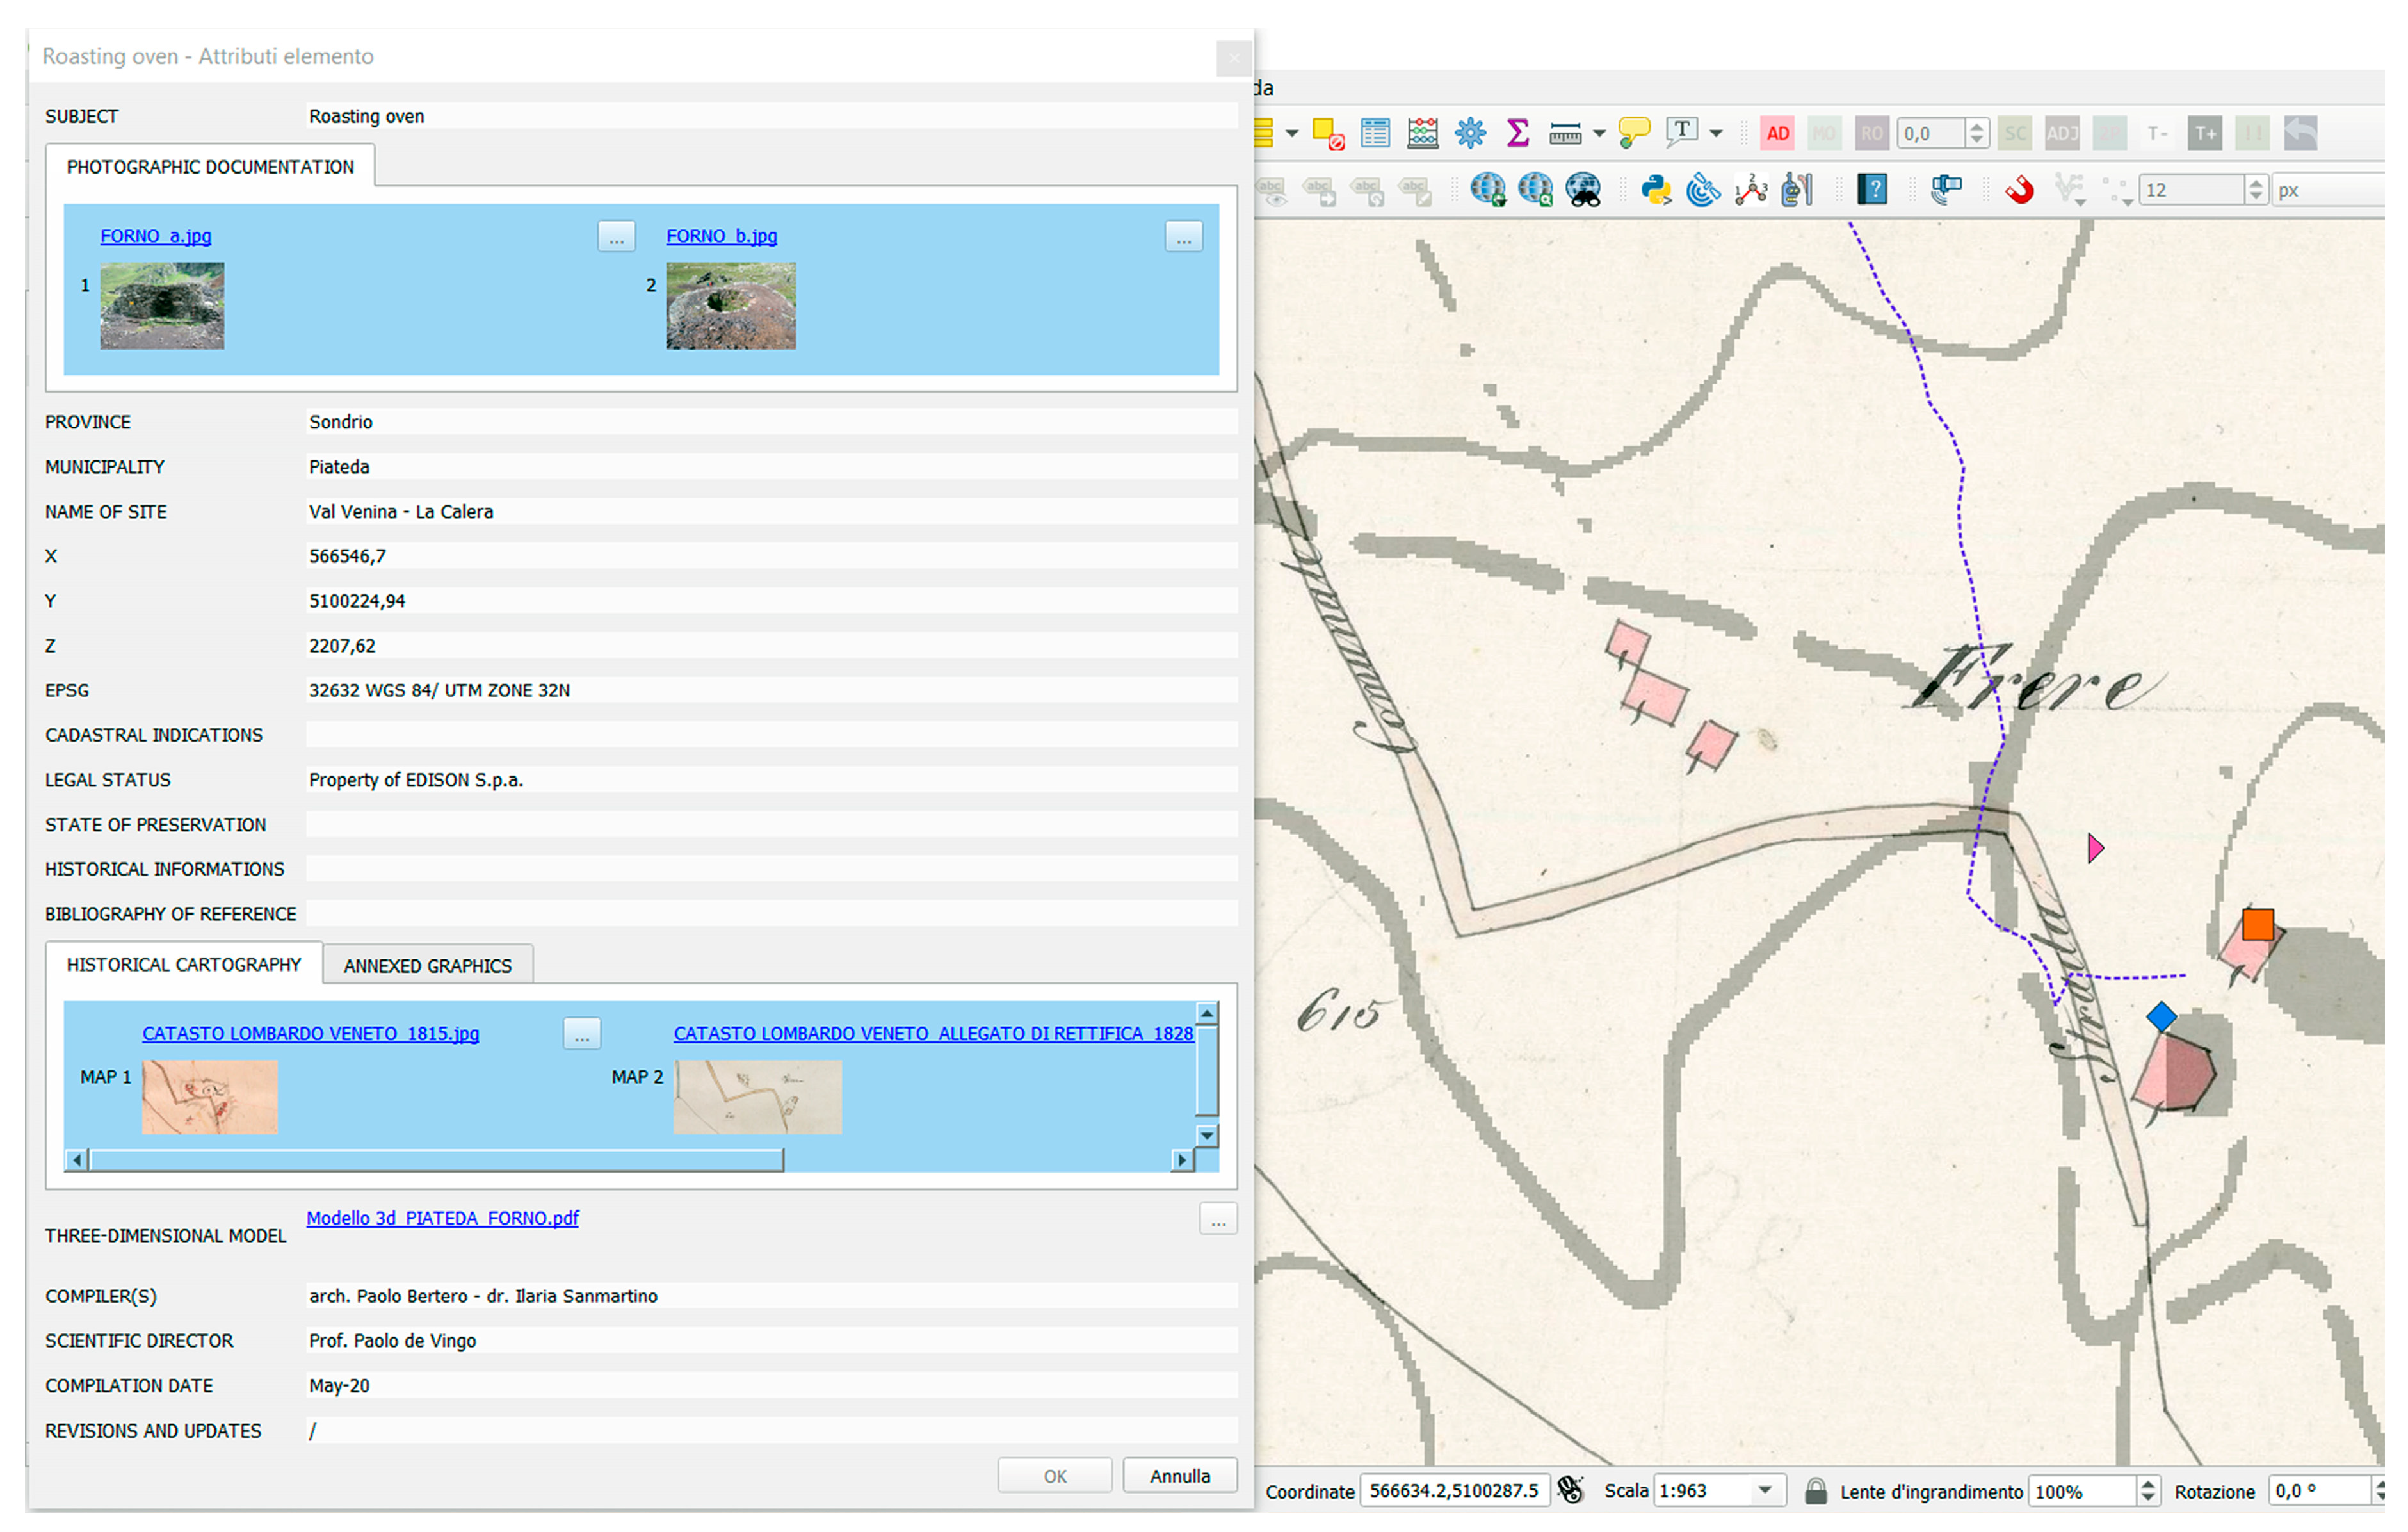Expand the text annotation dropdown arrow

[x=1716, y=133]
